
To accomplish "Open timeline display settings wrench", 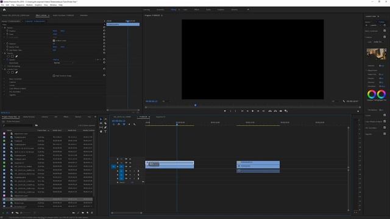I will pos(135,124).
